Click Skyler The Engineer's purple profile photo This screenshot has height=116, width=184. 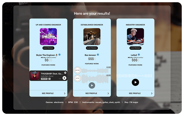click(48, 36)
